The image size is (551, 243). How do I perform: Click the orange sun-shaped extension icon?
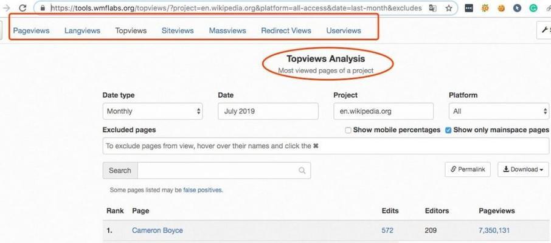[x=485, y=8]
